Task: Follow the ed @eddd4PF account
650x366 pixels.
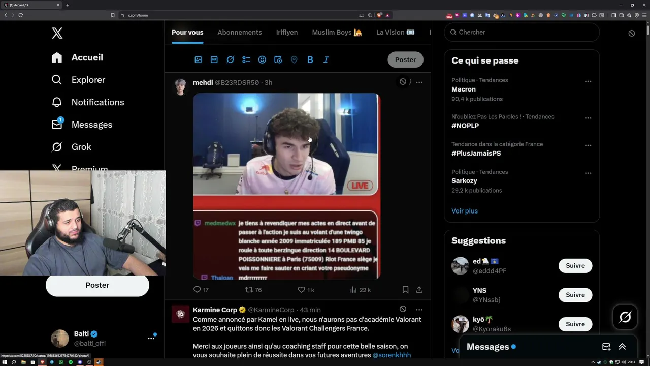Action: [x=575, y=266]
